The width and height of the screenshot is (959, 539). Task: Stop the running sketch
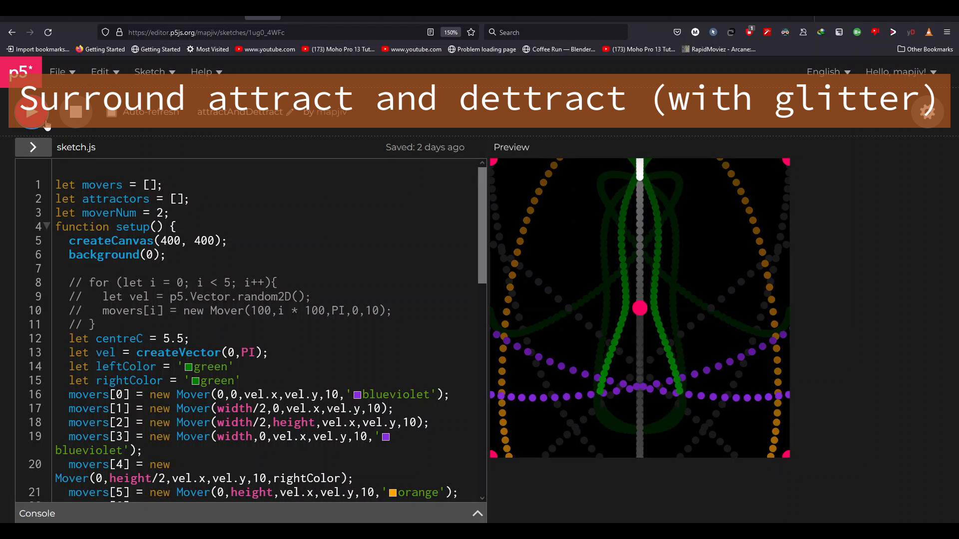point(75,112)
